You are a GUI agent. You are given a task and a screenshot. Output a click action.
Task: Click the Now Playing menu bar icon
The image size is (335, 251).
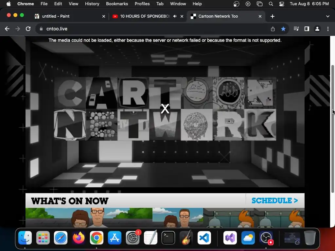point(248,4)
